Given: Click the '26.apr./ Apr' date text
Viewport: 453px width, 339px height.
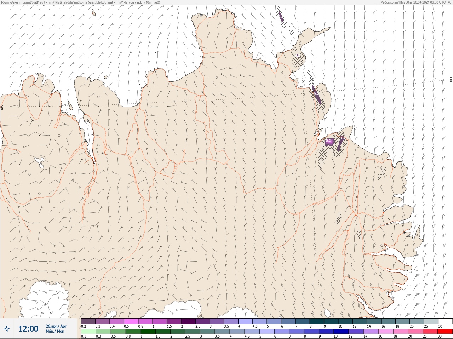Looking at the screenshot, I should 56,326.
